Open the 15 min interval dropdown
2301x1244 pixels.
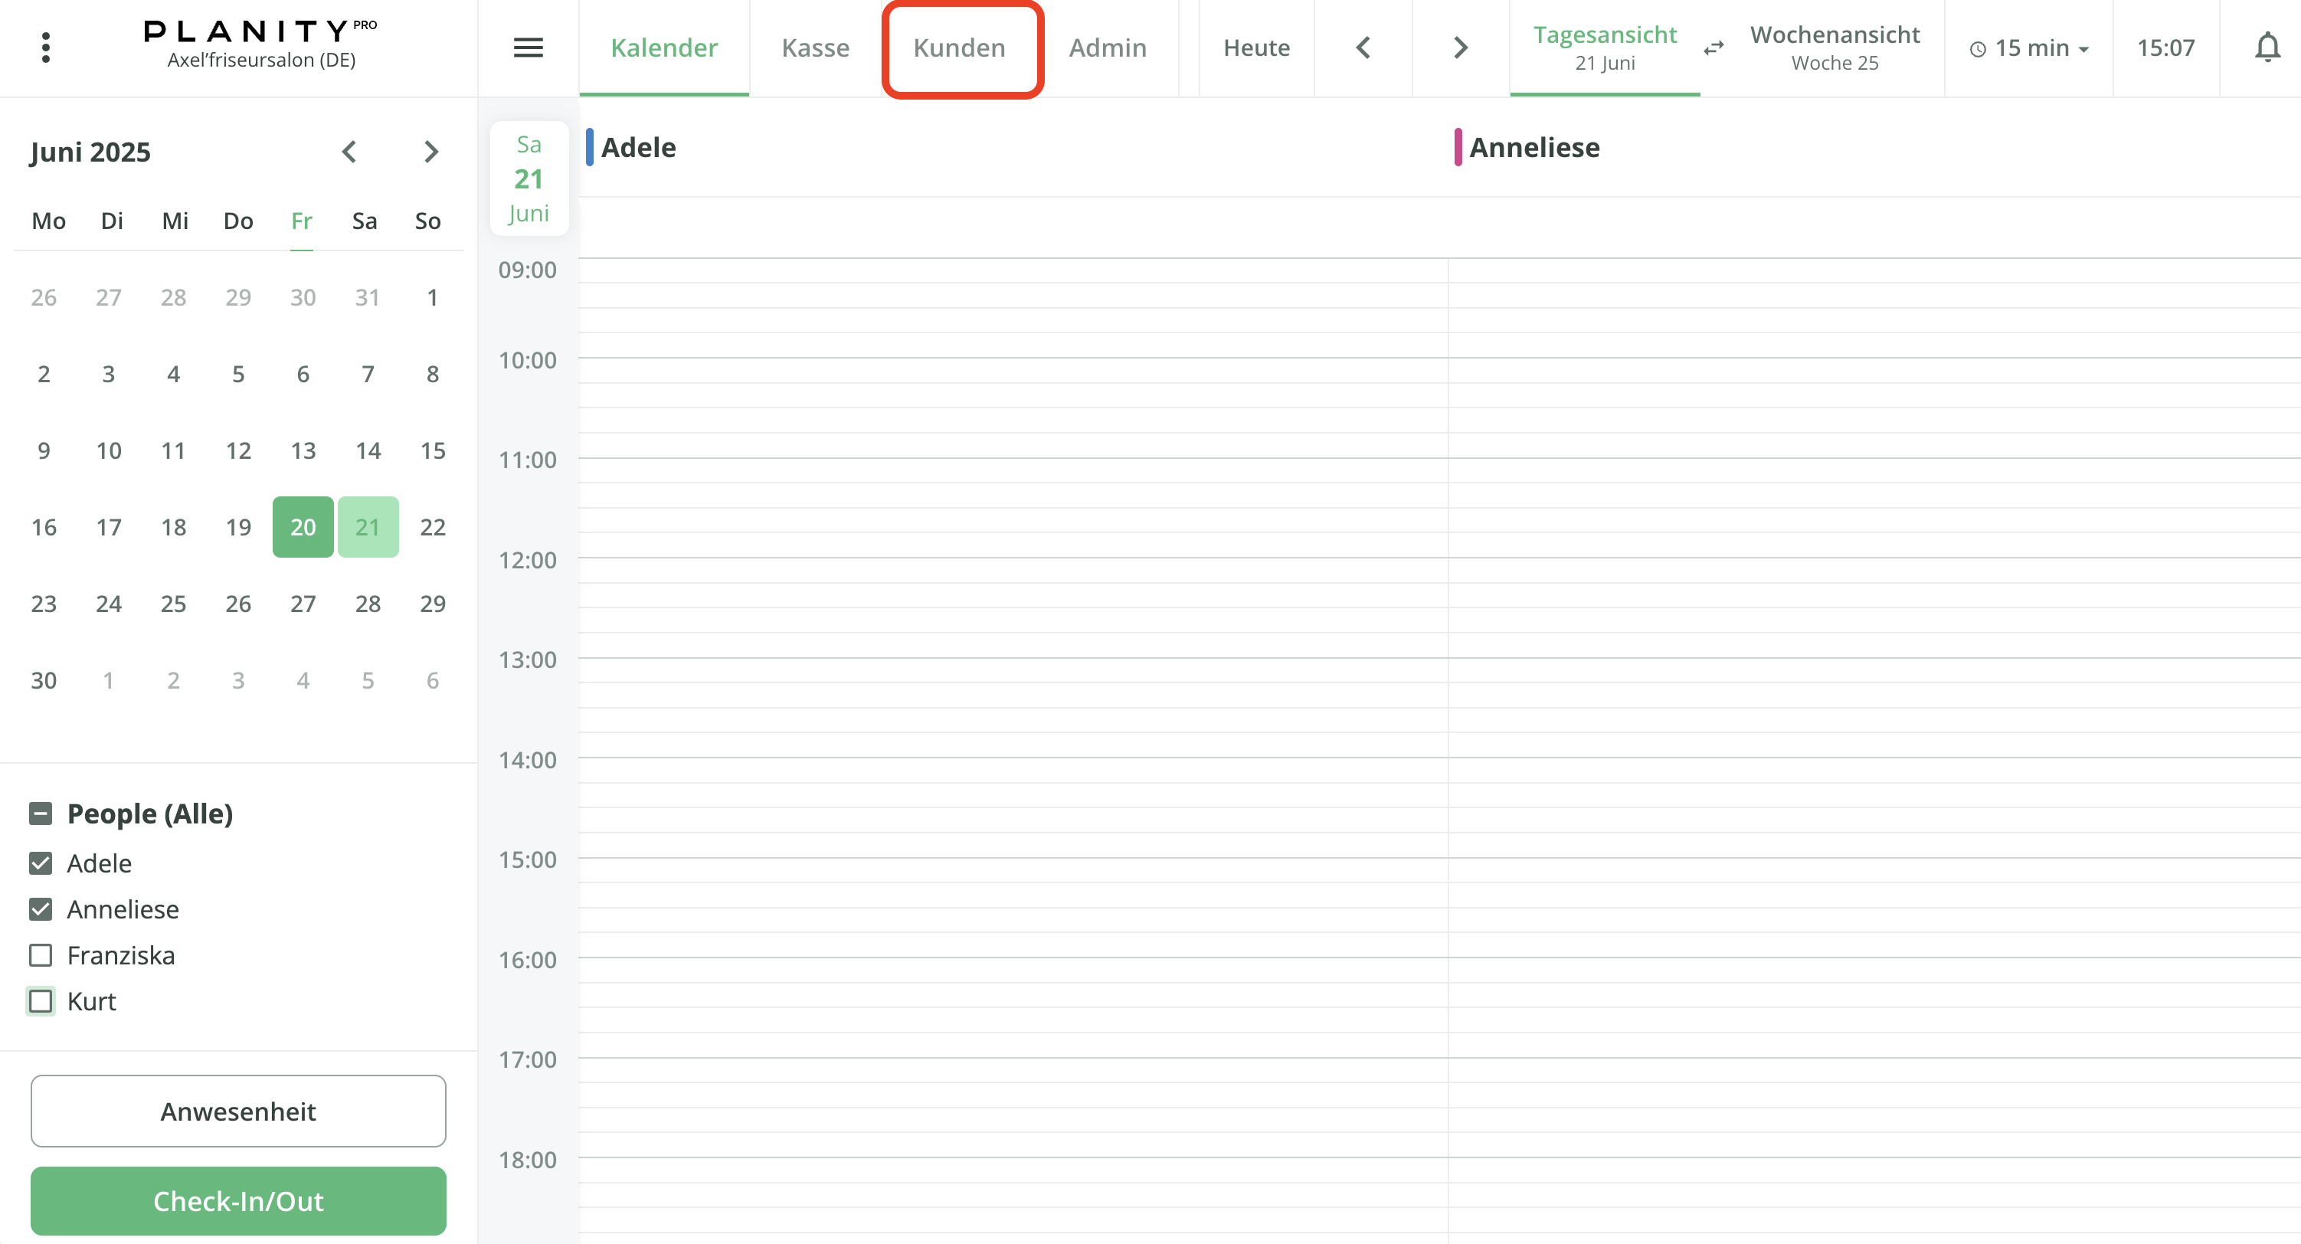tap(2029, 48)
